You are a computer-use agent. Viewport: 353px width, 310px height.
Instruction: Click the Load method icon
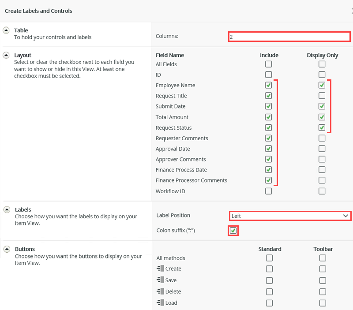pyautogui.click(x=161, y=303)
